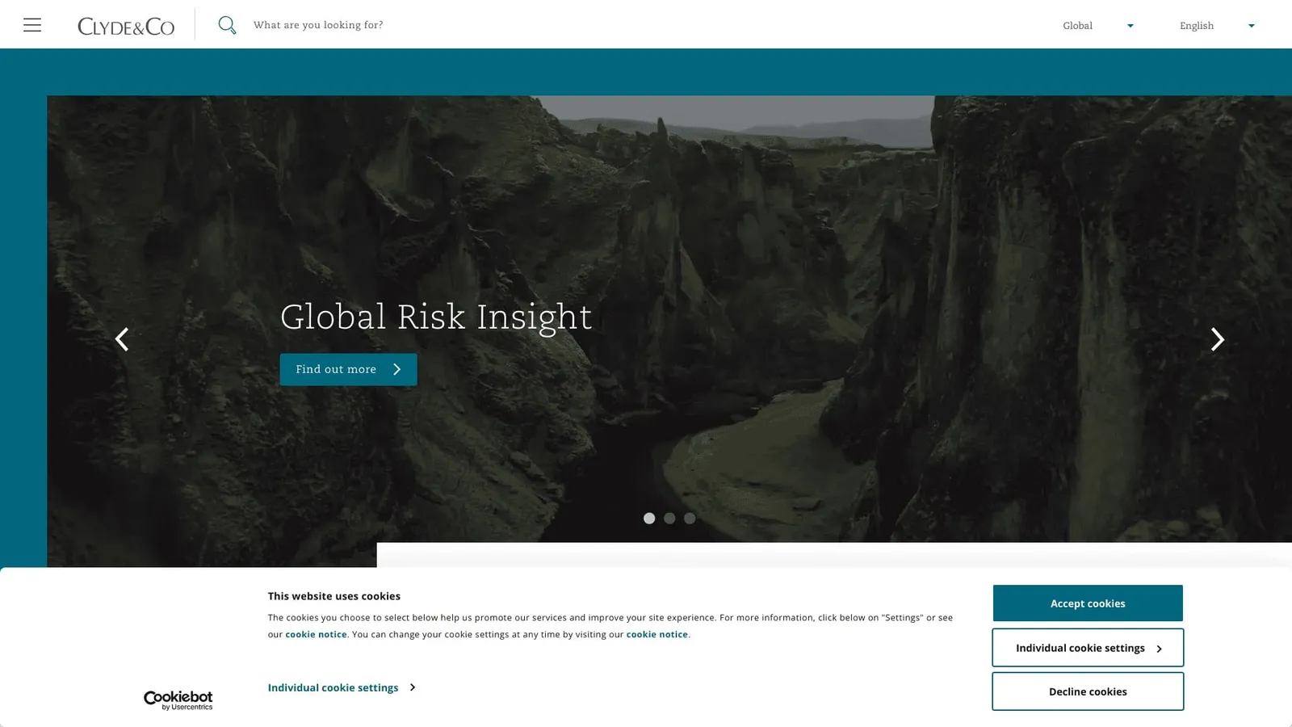This screenshot has width=1292, height=727.
Task: Open the second cookie notice link
Action: coord(657,635)
